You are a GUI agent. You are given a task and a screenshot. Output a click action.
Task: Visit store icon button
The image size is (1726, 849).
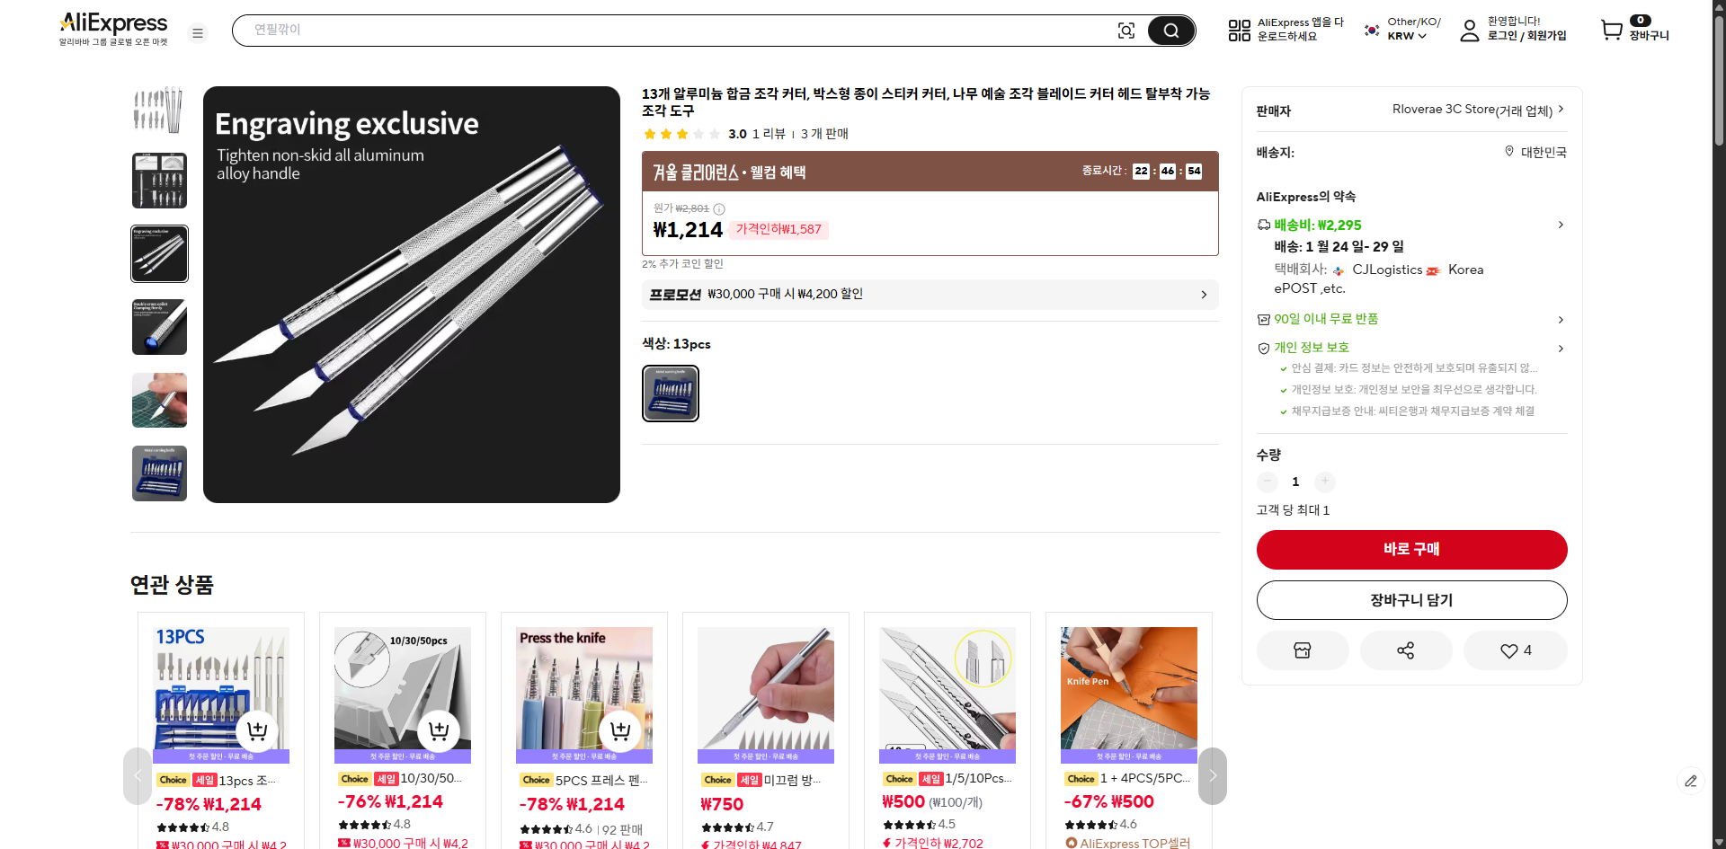tap(1303, 650)
